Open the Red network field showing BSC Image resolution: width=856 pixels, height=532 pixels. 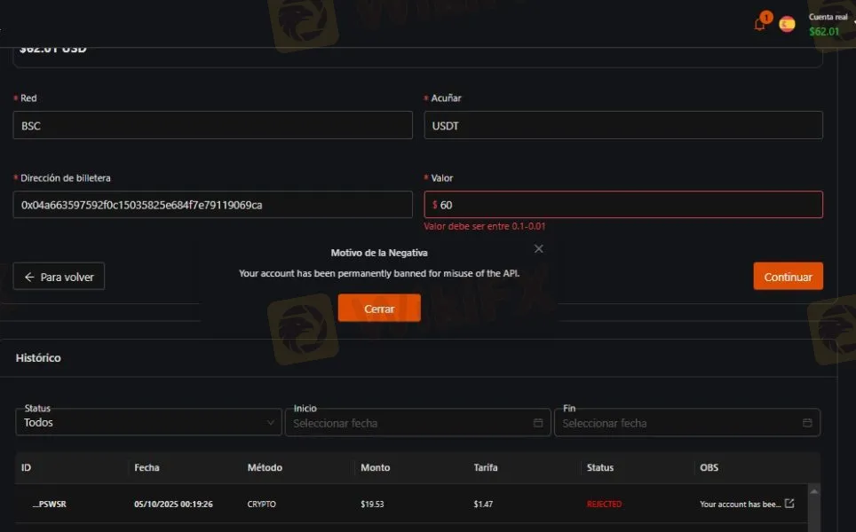(x=213, y=126)
